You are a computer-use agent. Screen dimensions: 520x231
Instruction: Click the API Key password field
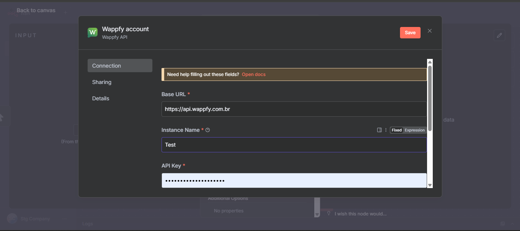294,180
